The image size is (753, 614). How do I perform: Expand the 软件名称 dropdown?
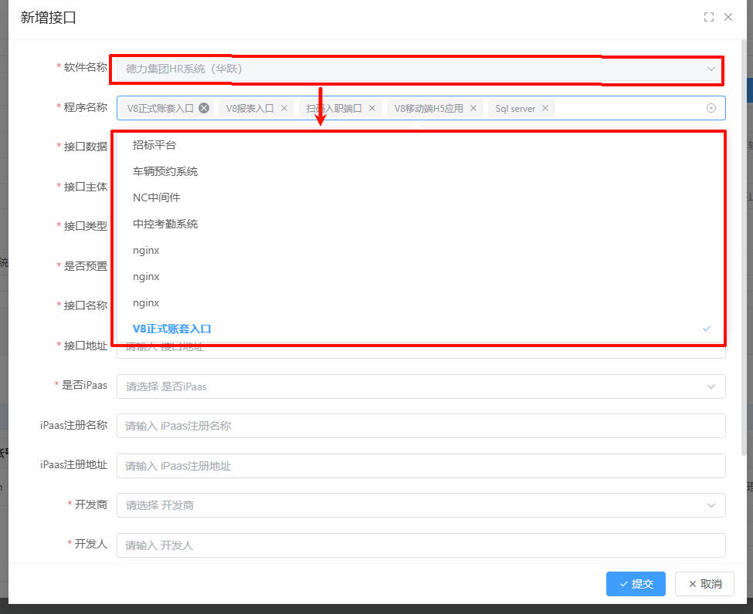coord(417,69)
